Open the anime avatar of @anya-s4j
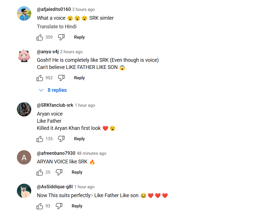The image size is (274, 212). coord(24,56)
